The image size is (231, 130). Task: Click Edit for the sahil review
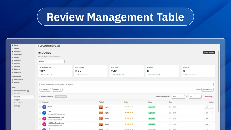[207, 113]
